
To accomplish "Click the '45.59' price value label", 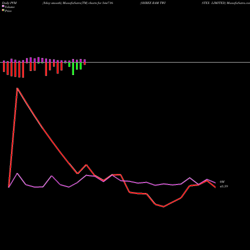I will pos(224,186).
